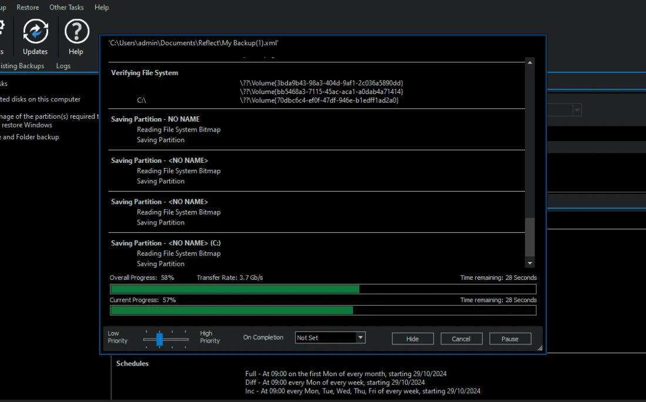Switch to the Existing Backups tab
The width and height of the screenshot is (646, 402).
tap(22, 66)
